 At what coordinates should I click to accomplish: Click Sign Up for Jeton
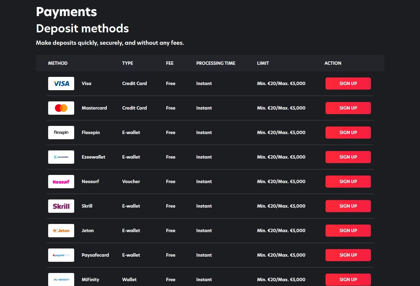[348, 231]
